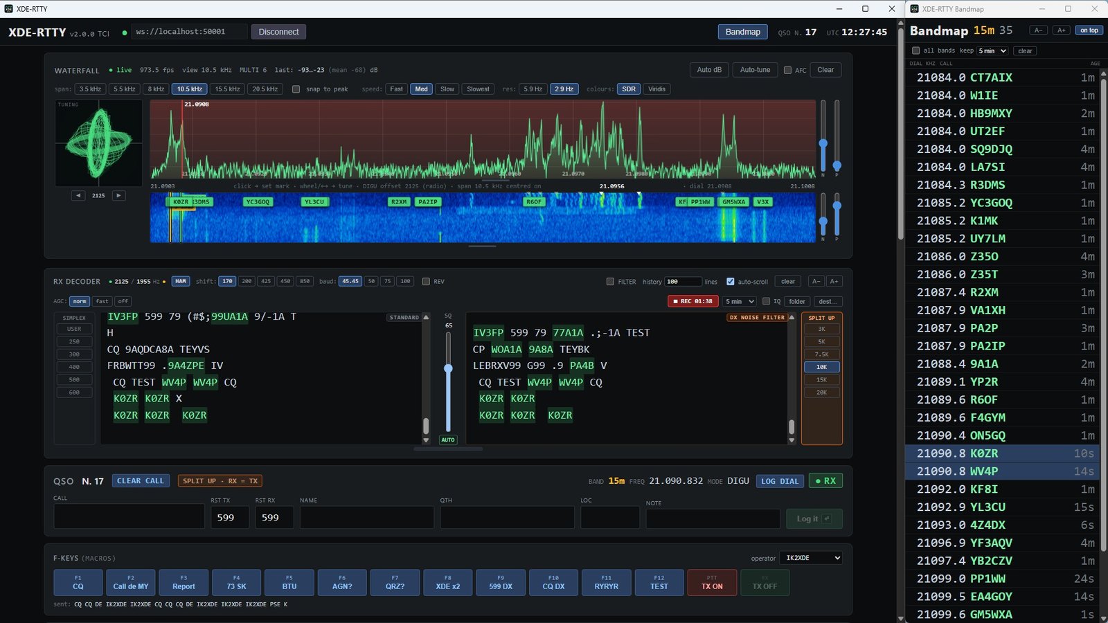
Task: Increase bandmap font size with A+
Action: 1061,30
